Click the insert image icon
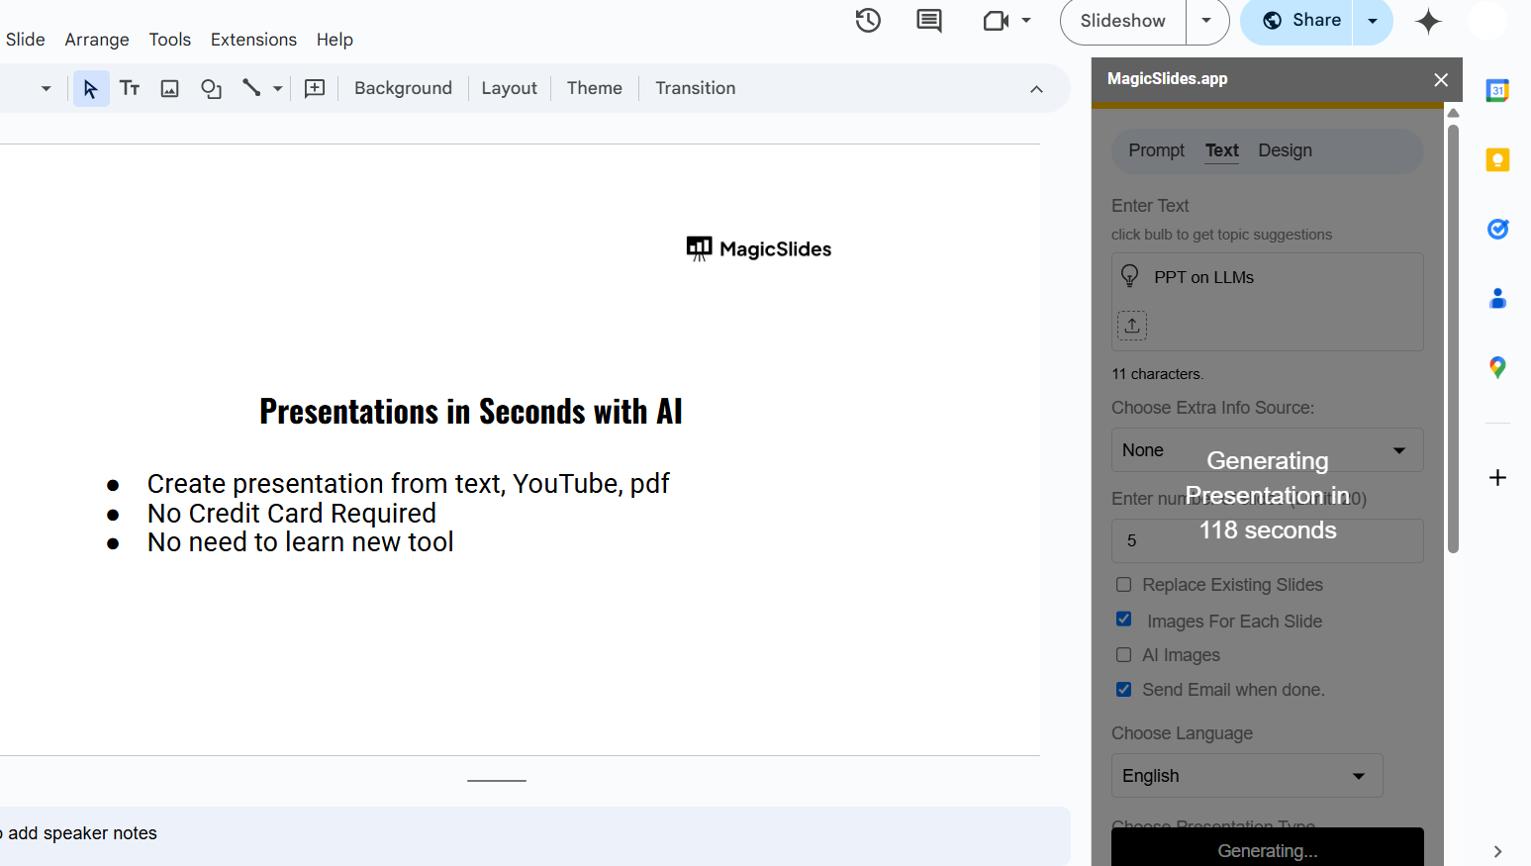The width and height of the screenshot is (1531, 866). tap(170, 88)
